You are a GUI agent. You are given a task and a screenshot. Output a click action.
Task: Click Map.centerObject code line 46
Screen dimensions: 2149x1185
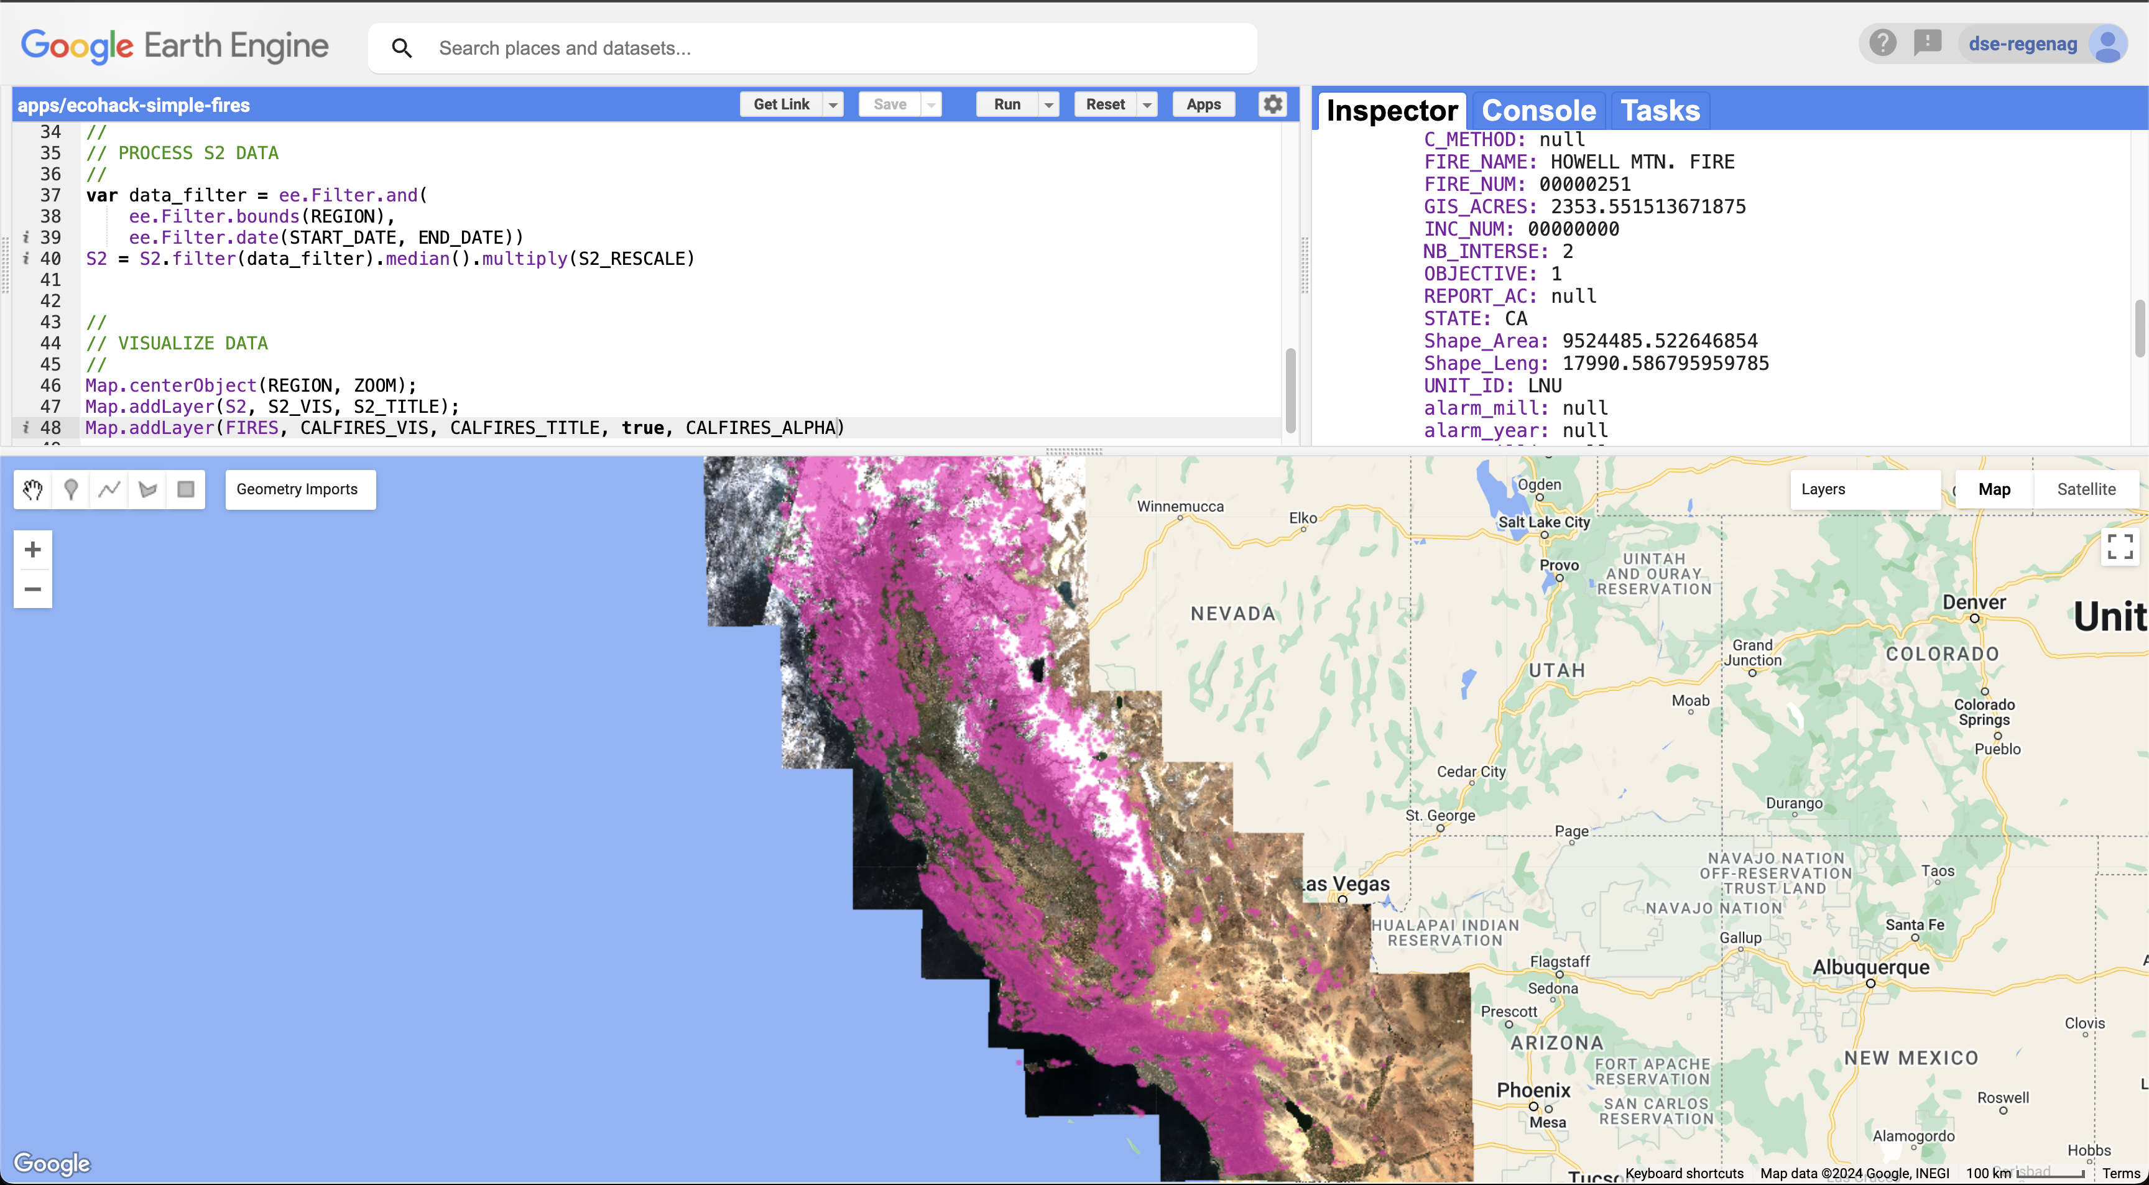[250, 385]
